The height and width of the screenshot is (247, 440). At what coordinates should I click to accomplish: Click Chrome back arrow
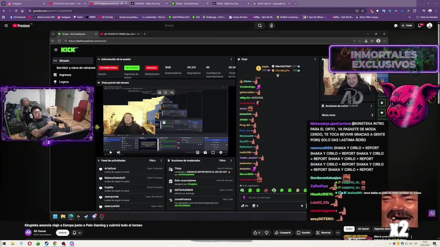(x=3, y=11)
